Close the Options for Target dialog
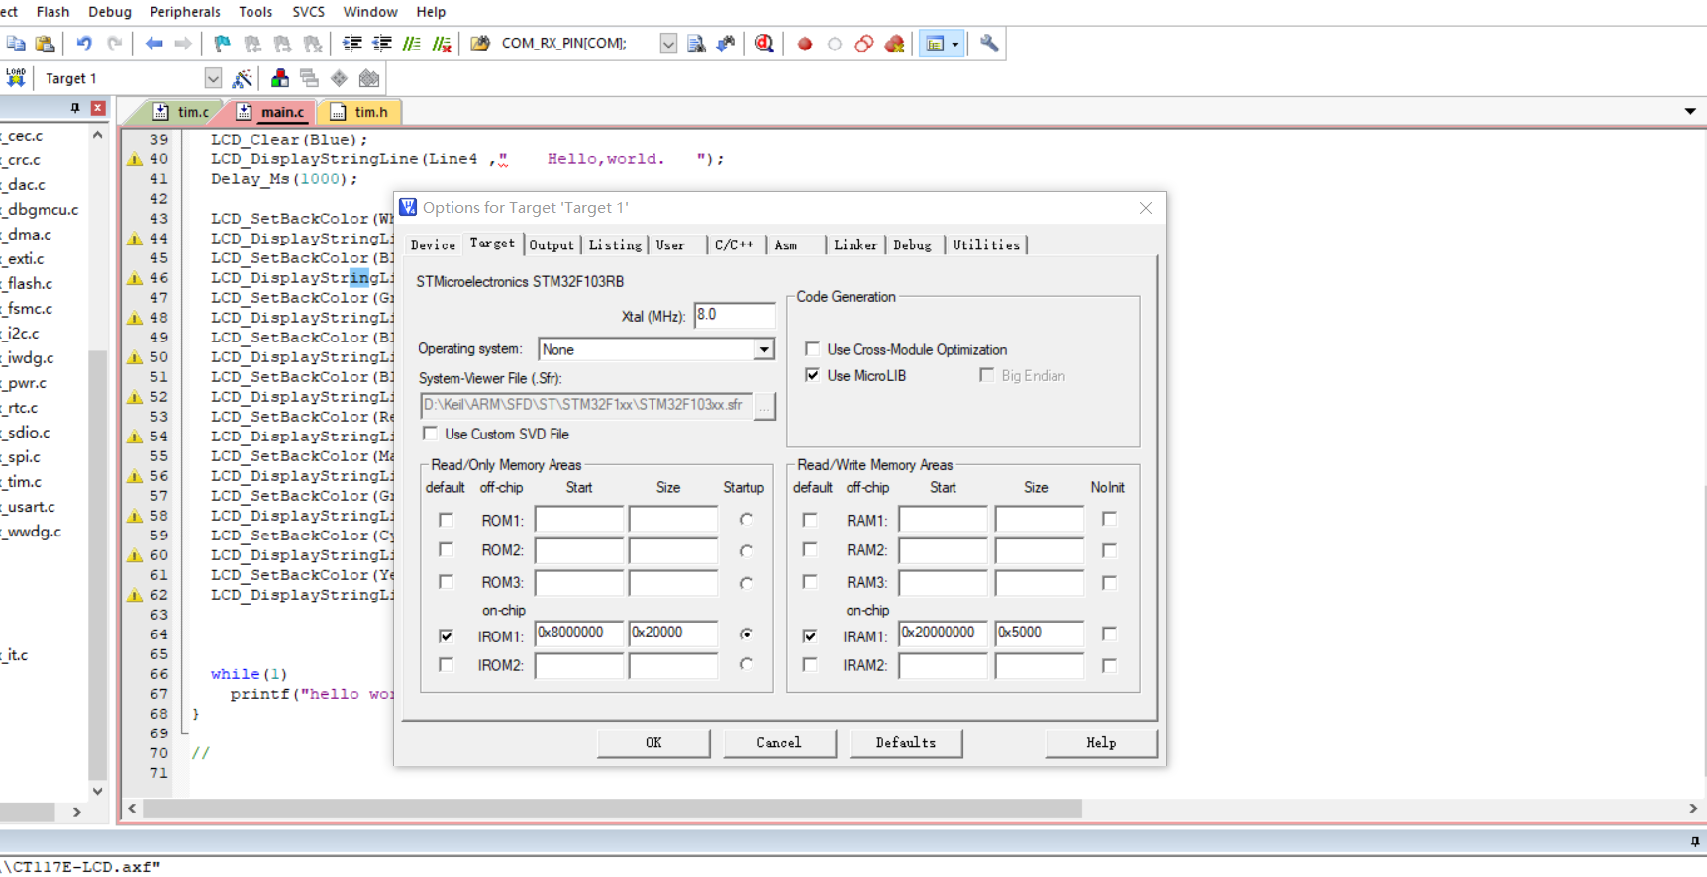The width and height of the screenshot is (1707, 877). [x=1146, y=208]
